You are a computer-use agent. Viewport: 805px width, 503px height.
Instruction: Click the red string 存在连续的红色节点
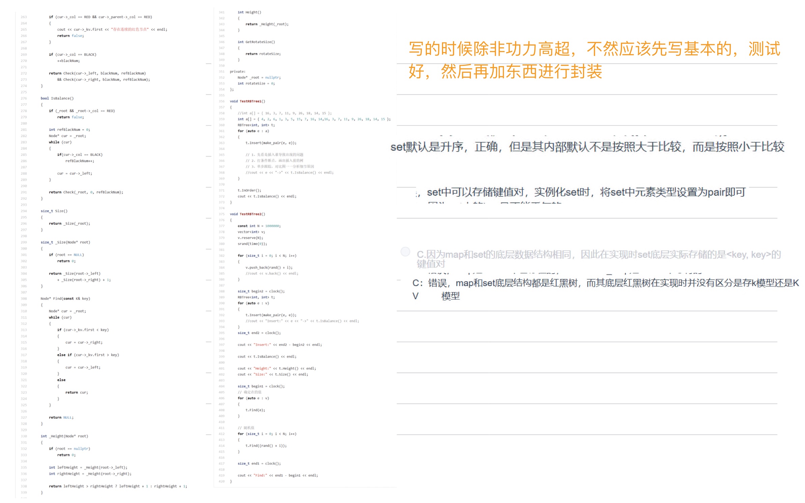coord(130,29)
